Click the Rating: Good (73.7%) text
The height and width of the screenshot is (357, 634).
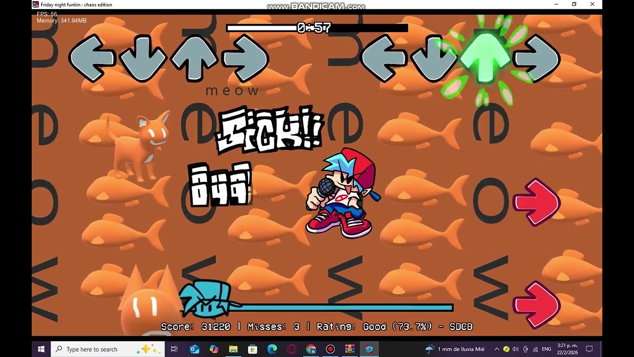pyautogui.click(x=374, y=327)
